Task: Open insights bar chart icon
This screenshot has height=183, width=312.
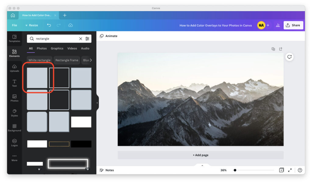Action: 278,25
